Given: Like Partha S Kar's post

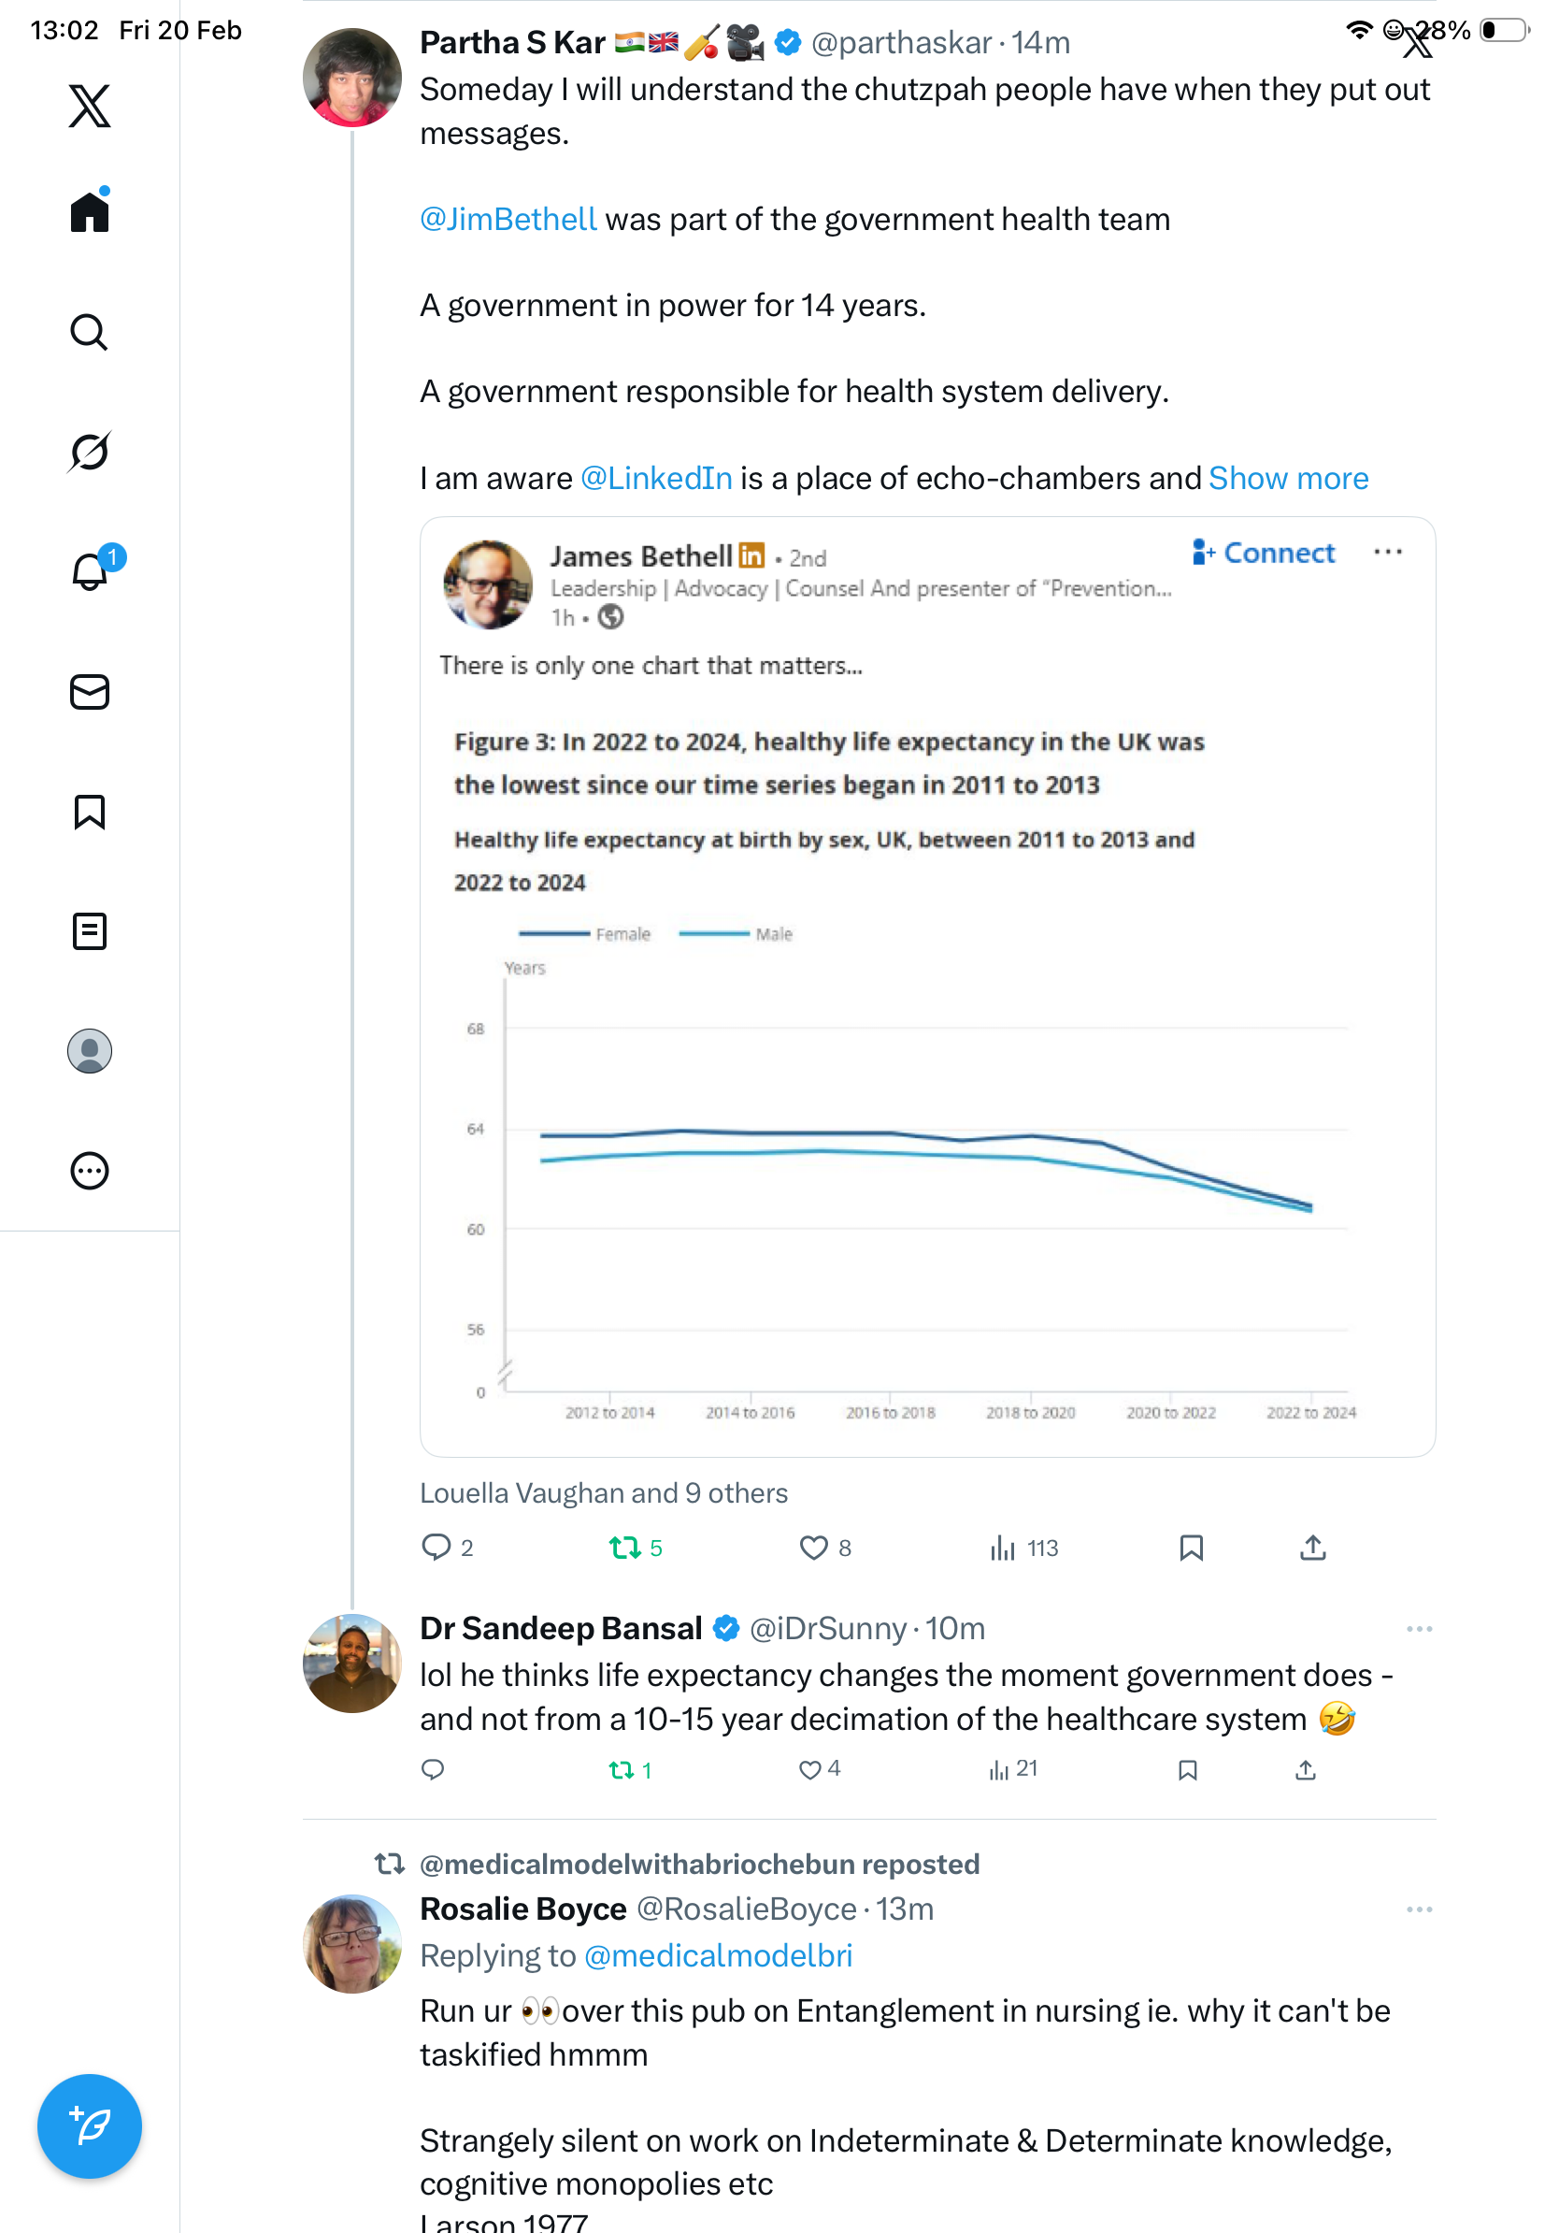Looking at the screenshot, I should click(812, 1548).
